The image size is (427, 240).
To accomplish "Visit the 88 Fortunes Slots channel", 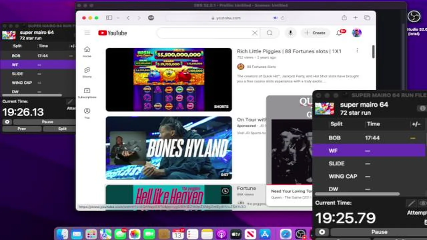I will [x=261, y=67].
